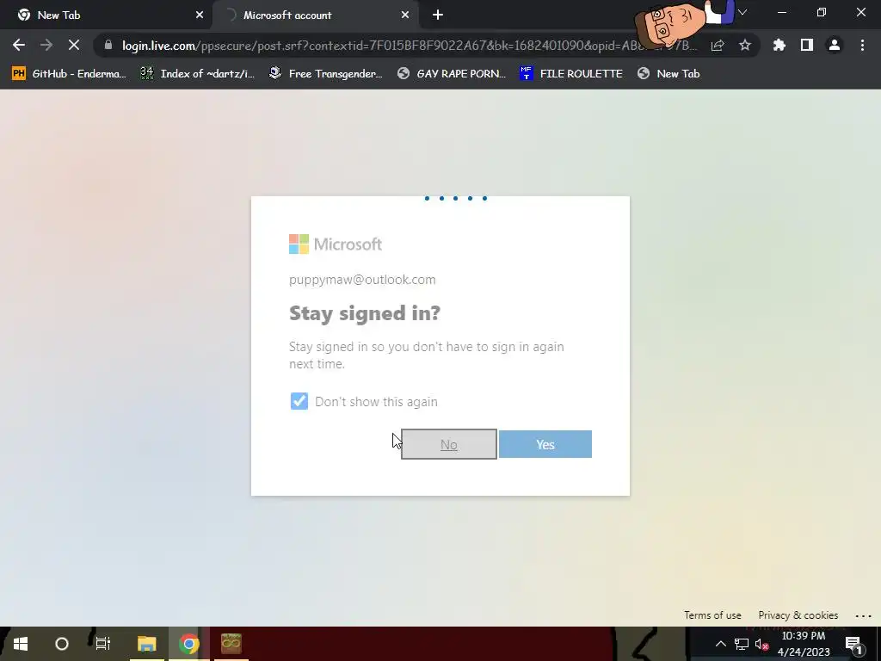Open a new tab with the plus button

438,15
